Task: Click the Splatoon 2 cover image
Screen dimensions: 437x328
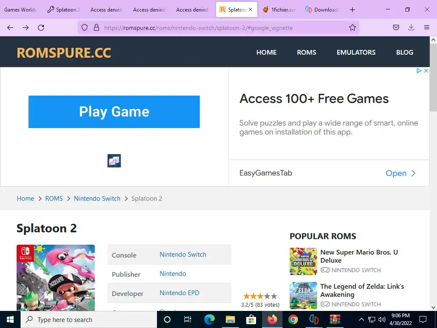Action: coord(56,278)
